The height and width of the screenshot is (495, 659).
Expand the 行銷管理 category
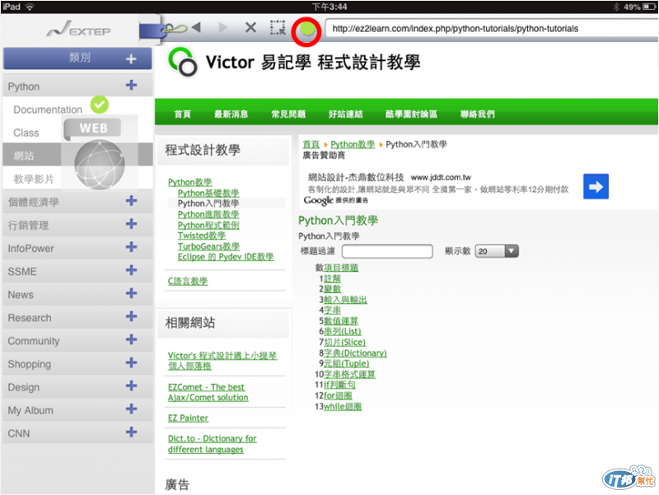(131, 224)
